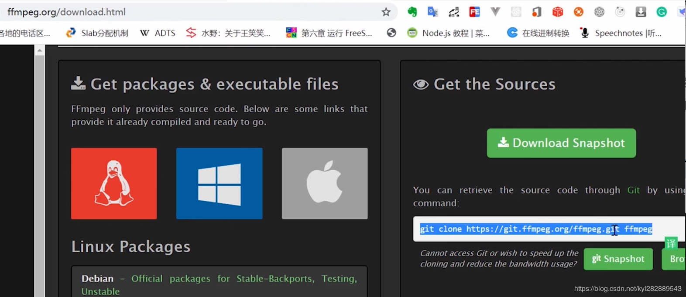Bookmark this page with the star icon
Screen dimensions: 686x297
386,12
